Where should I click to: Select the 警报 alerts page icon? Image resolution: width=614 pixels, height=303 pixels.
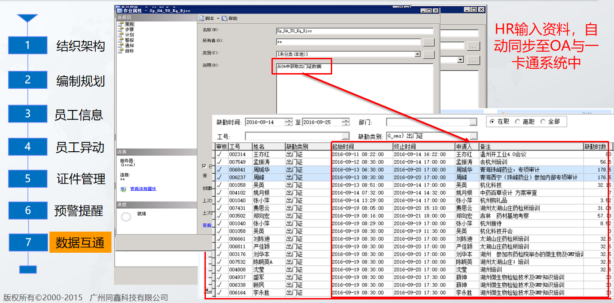point(120,40)
